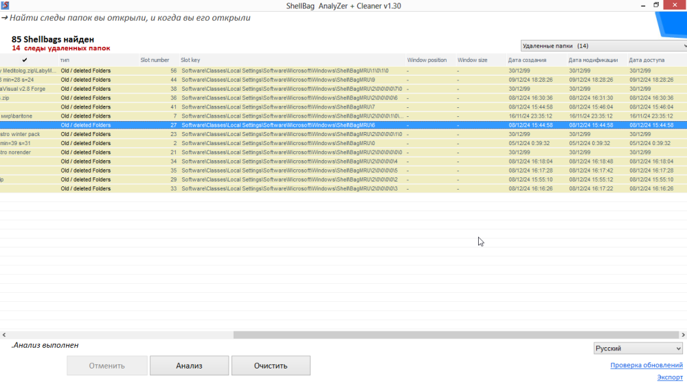Click the modification date '08/12/24 16:31:30'
Image resolution: width=687 pixels, height=385 pixels.
[591, 98]
